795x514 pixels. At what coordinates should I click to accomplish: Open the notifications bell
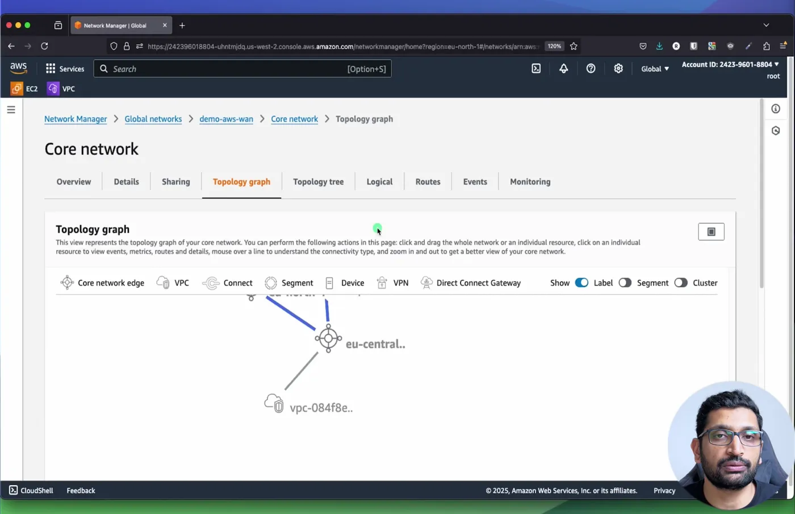click(x=563, y=68)
